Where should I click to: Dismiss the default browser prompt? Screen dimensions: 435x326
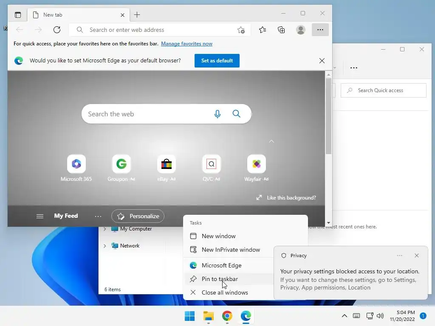click(322, 61)
